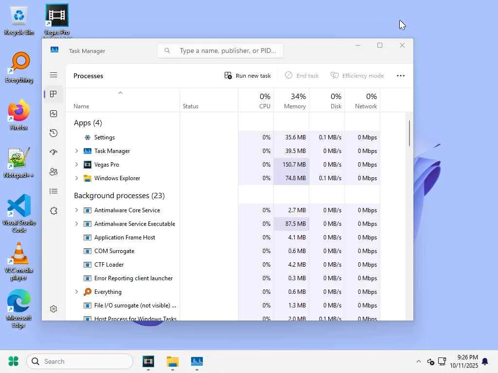
Task: Click the Windows taskbar Search box
Action: (x=80, y=361)
